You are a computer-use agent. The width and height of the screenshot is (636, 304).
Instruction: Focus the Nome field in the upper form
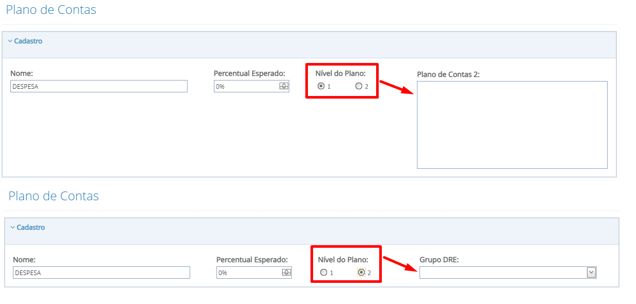tap(99, 87)
